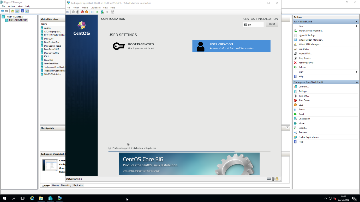
Task: Open Hyper-V Settings from Actions pane
Action: point(308,35)
